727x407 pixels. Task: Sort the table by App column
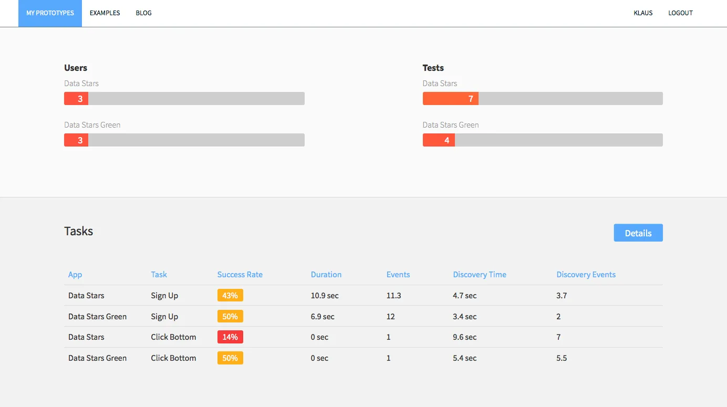(75, 274)
